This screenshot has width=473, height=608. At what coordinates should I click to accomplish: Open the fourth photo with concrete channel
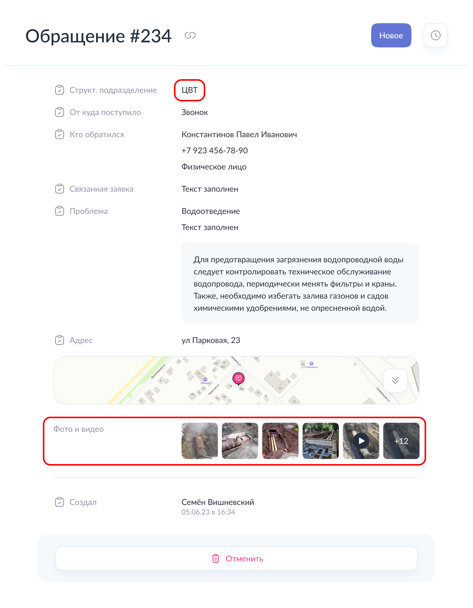tap(321, 441)
